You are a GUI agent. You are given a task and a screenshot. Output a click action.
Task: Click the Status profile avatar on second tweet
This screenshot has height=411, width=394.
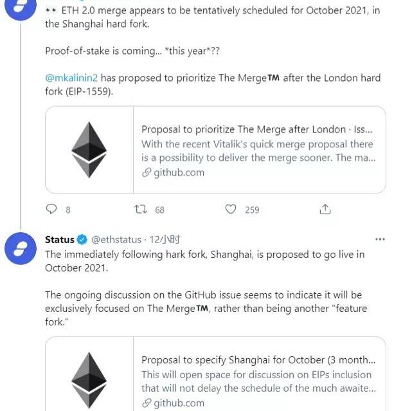pyautogui.click(x=20, y=248)
